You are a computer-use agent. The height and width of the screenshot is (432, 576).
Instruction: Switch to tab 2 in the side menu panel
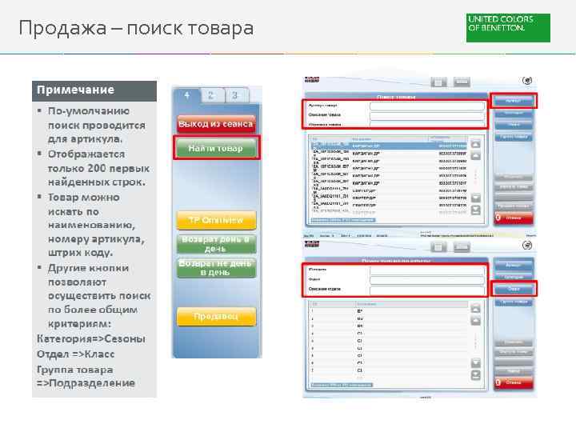tap(211, 96)
